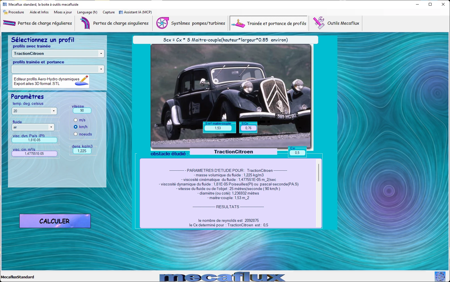Click the Cx field showing 0,5
Image resolution: width=450 pixels, height=282 pixels.
(x=297, y=153)
